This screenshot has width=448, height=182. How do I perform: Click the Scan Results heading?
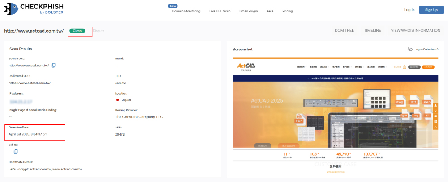(21, 49)
